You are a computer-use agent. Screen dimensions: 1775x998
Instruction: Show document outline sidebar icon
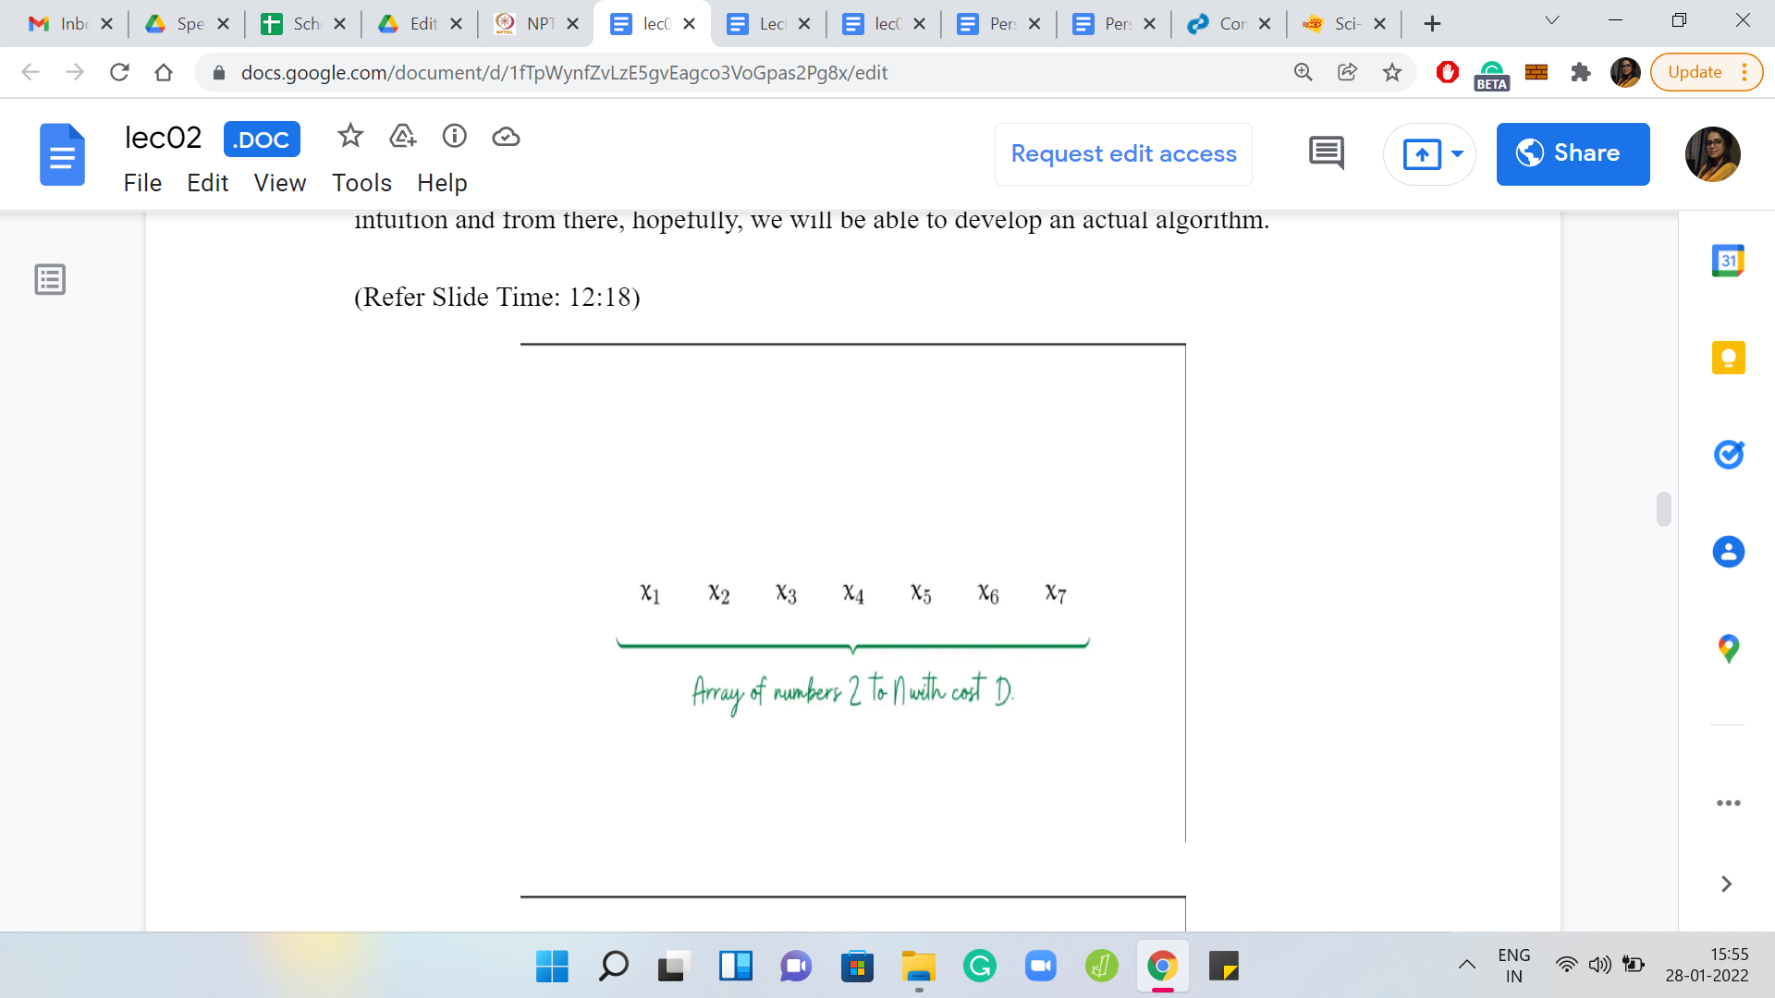click(x=50, y=279)
